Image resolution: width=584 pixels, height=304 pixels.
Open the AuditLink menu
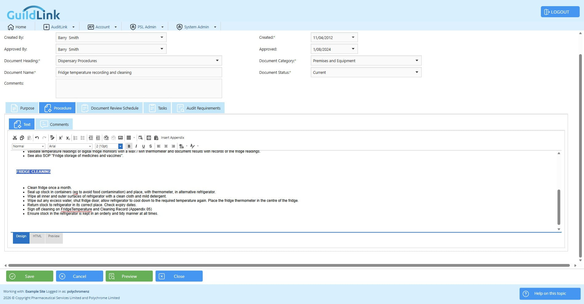coord(59,27)
